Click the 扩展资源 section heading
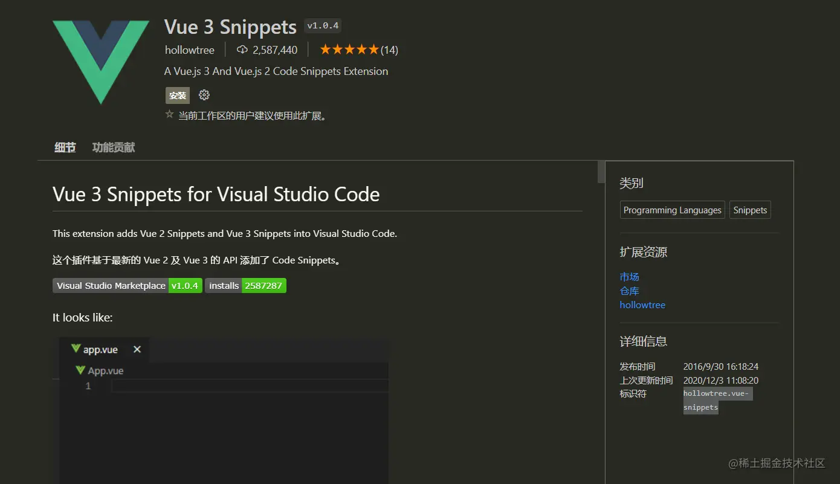The height and width of the screenshot is (484, 840). tap(644, 252)
